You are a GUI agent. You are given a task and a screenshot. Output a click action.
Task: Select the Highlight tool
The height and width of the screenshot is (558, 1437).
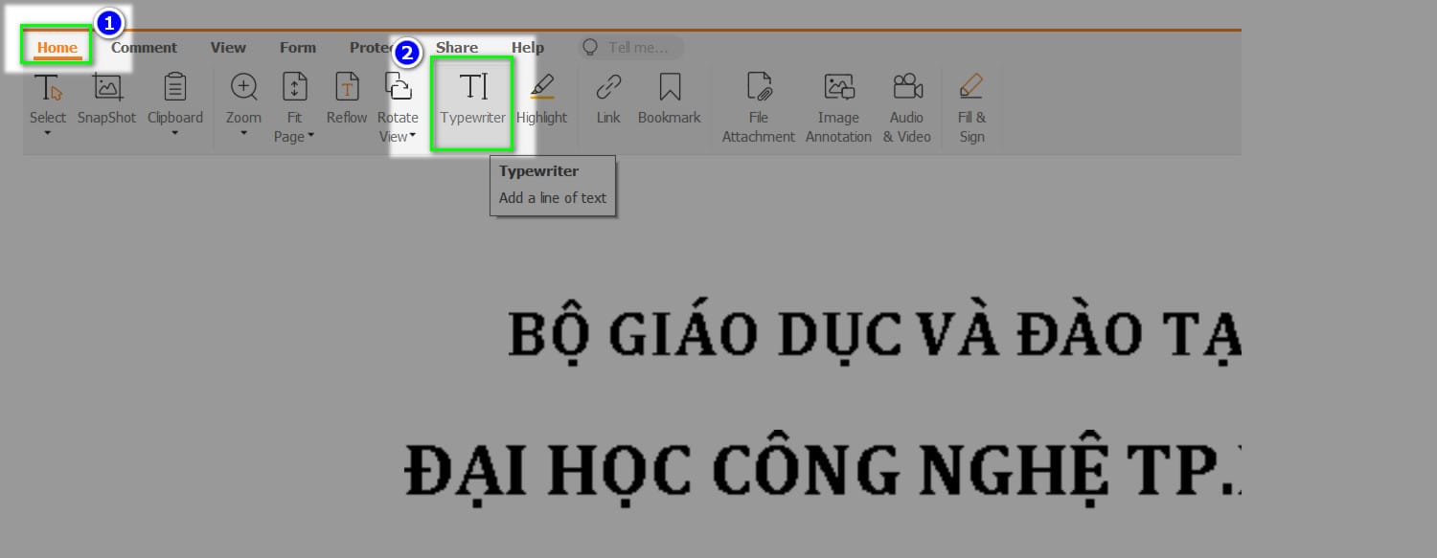[542, 99]
